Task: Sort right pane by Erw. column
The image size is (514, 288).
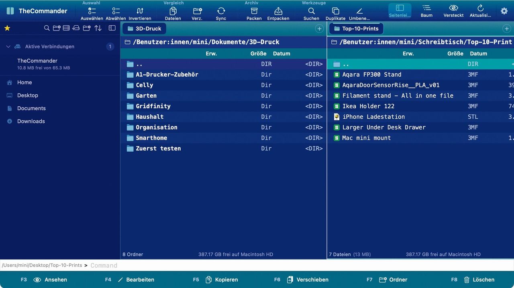Action: pyautogui.click(x=408, y=53)
